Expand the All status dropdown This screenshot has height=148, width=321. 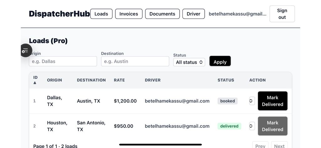point(189,62)
